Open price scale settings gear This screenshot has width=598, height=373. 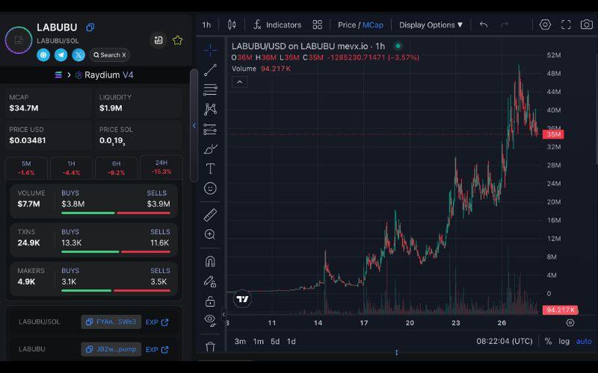click(570, 323)
